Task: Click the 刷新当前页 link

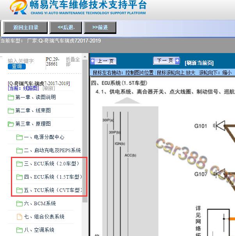Action: tap(199, 63)
